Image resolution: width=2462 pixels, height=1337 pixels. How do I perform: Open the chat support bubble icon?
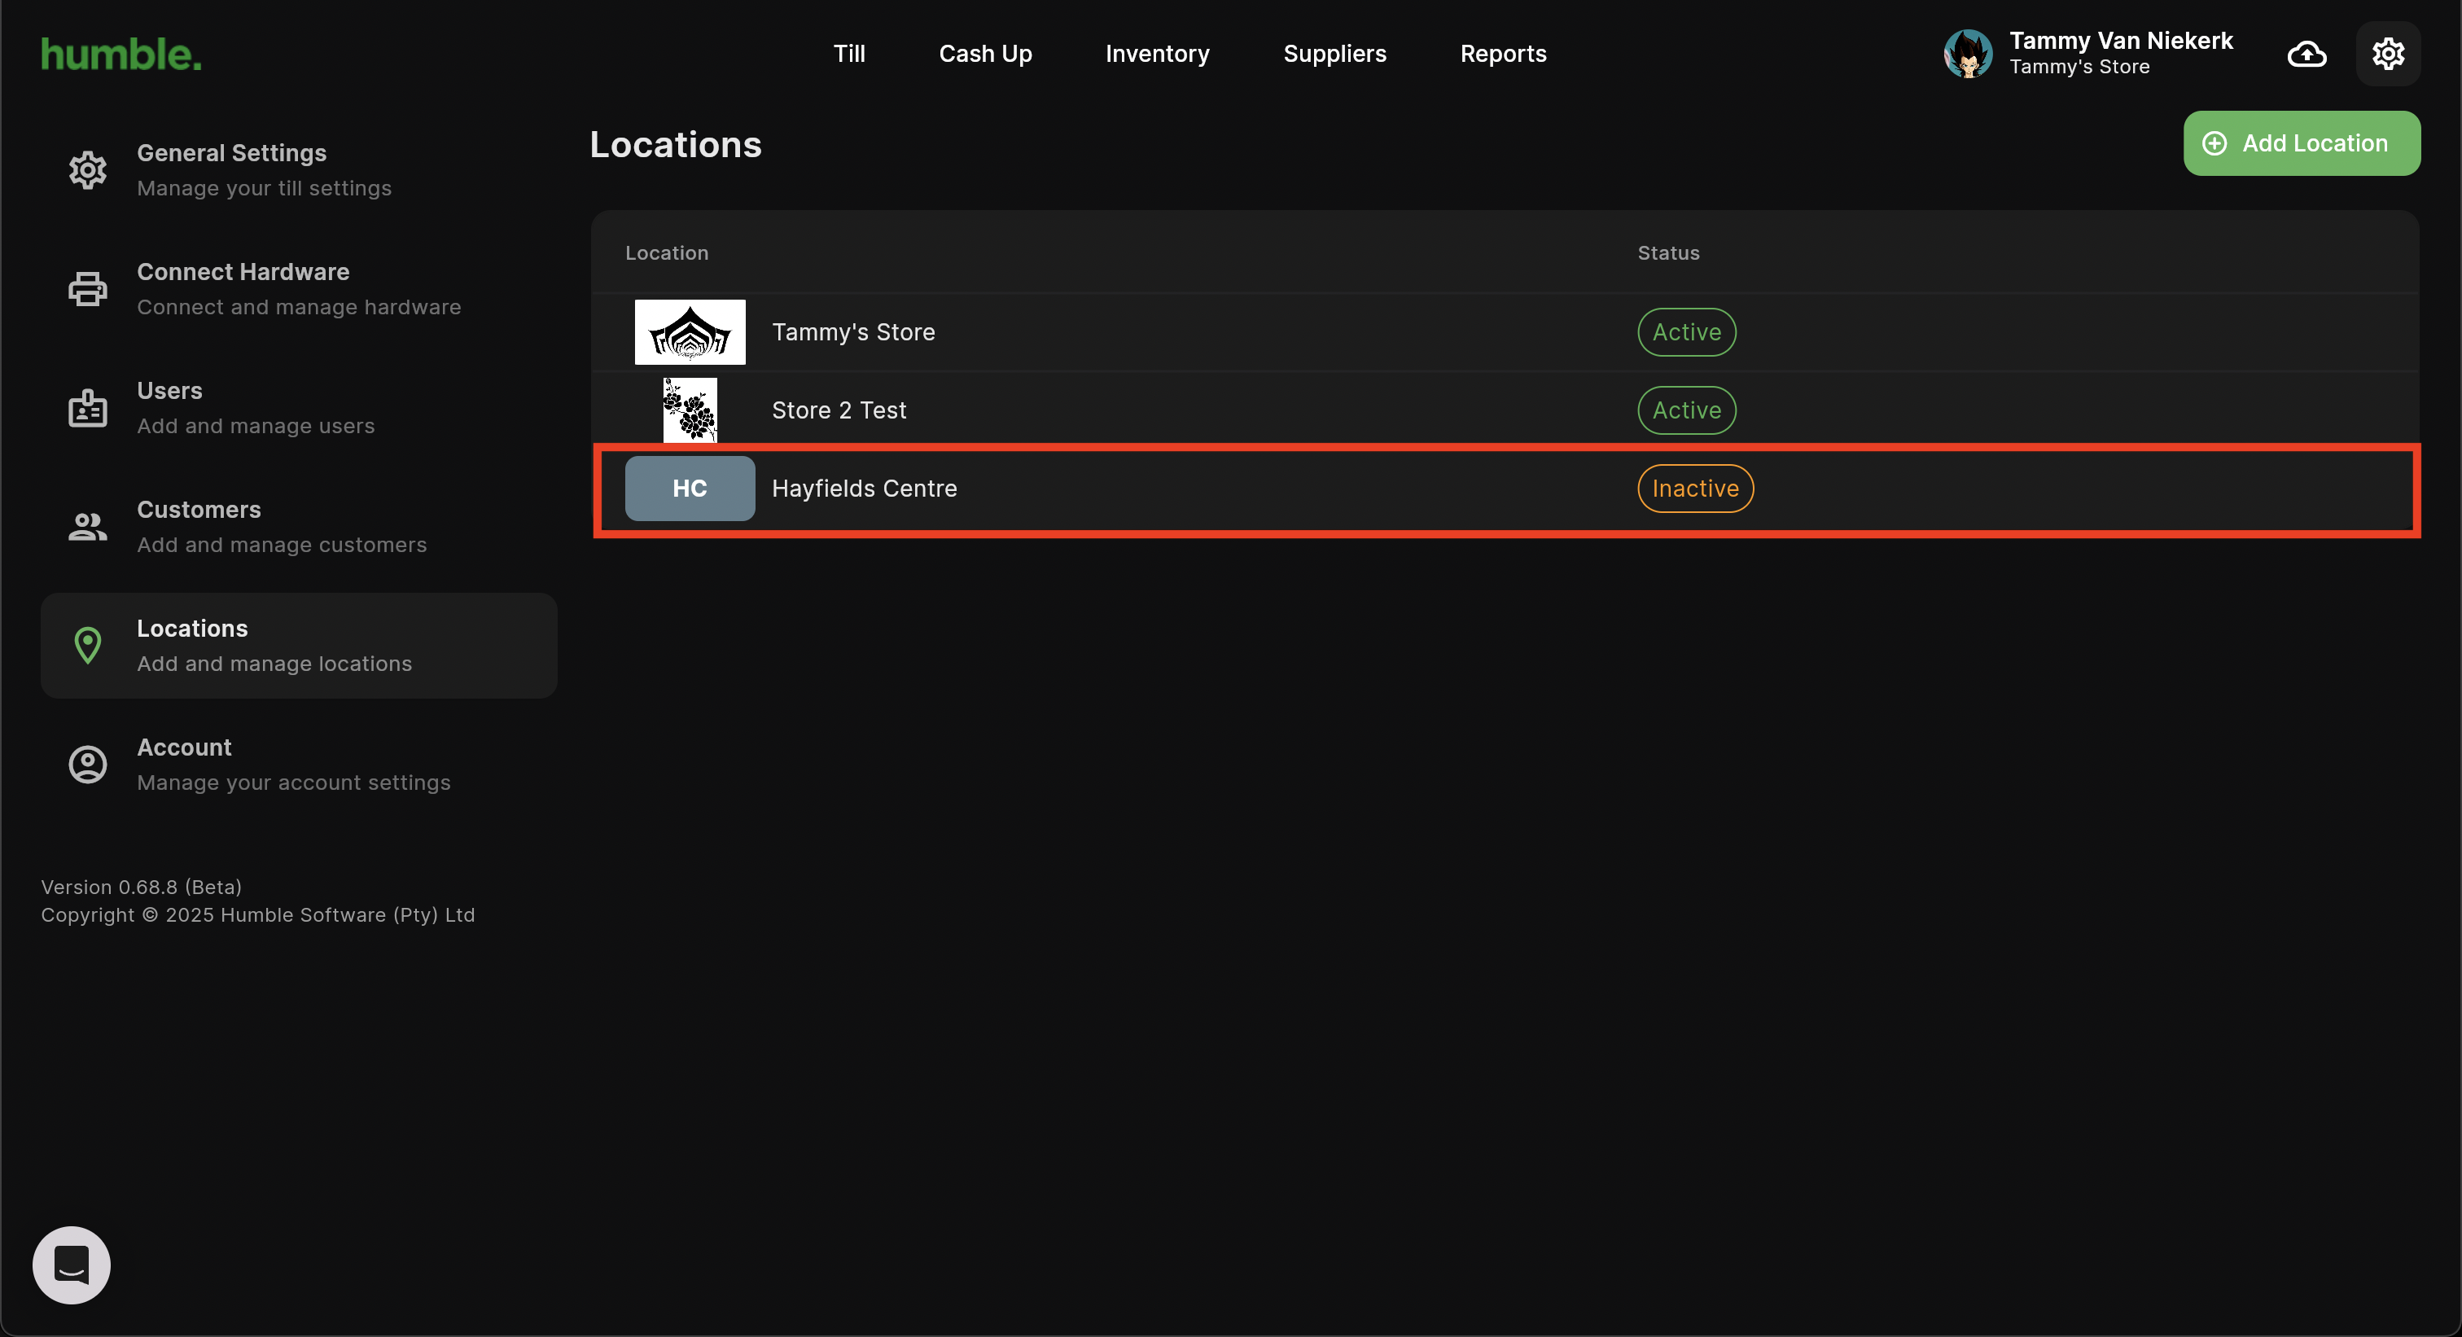click(72, 1265)
